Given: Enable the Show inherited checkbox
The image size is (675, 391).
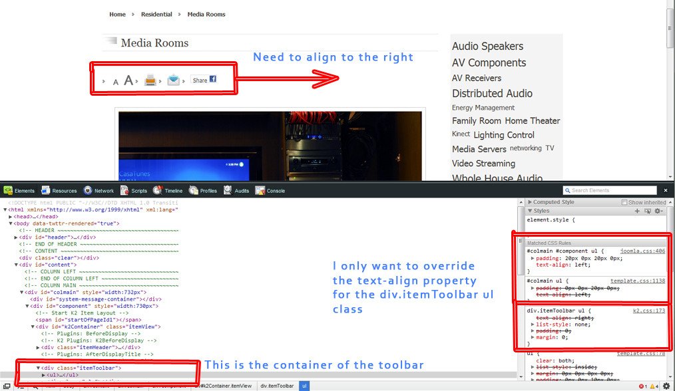Looking at the screenshot, I should pyautogui.click(x=624, y=202).
